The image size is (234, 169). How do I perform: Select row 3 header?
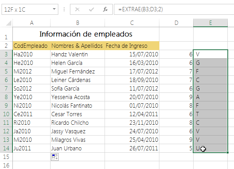6,54
